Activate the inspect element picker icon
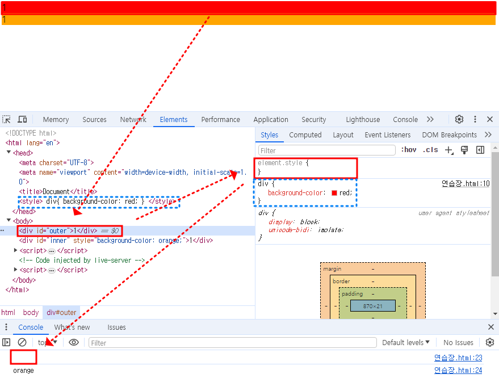Screen dimensions: 499x378 [x=6, y=119]
